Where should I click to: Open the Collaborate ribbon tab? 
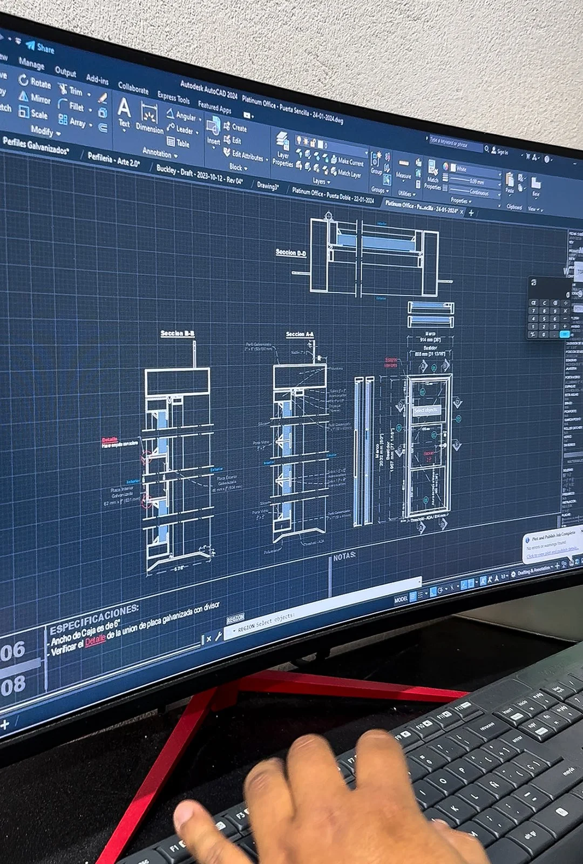(133, 88)
